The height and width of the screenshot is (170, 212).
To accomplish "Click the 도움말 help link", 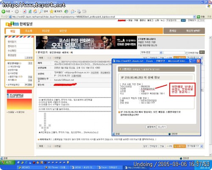I will pyautogui.click(x=11, y=112).
